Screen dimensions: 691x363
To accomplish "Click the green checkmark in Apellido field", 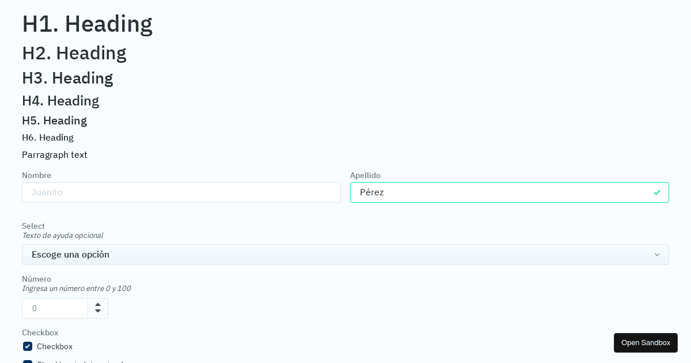I will coord(656,192).
